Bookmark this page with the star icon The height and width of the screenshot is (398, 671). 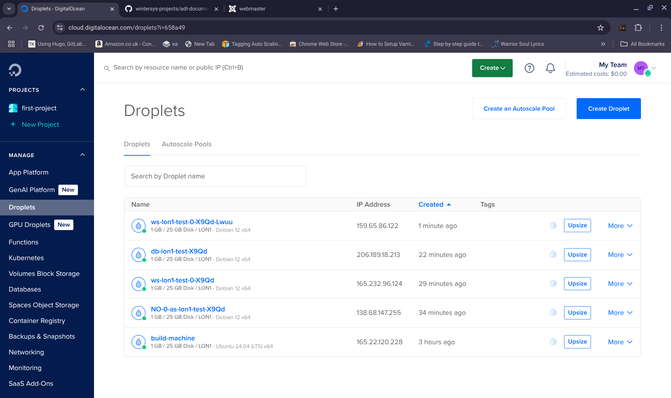(600, 28)
